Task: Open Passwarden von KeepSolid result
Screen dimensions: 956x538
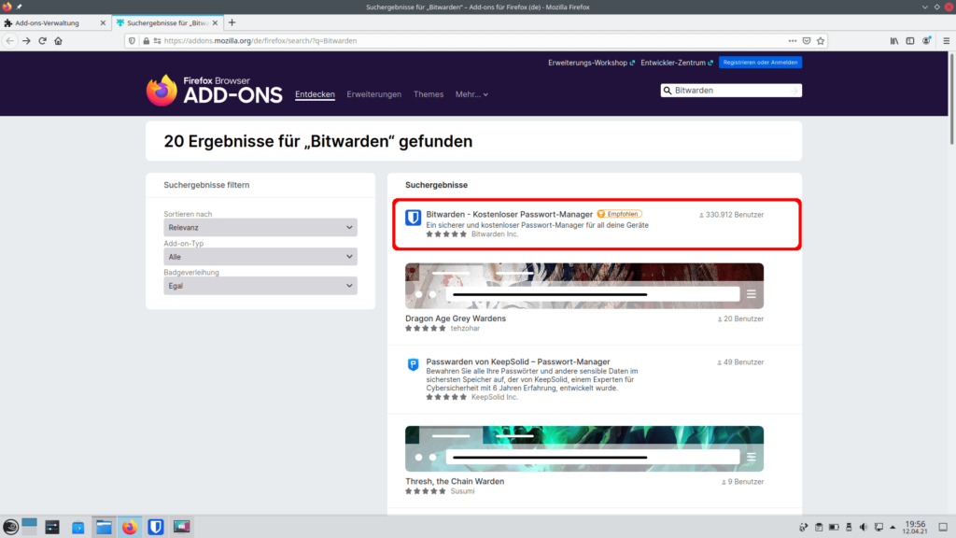Action: coord(517,361)
